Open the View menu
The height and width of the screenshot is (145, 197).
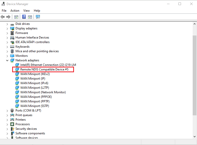26,11
